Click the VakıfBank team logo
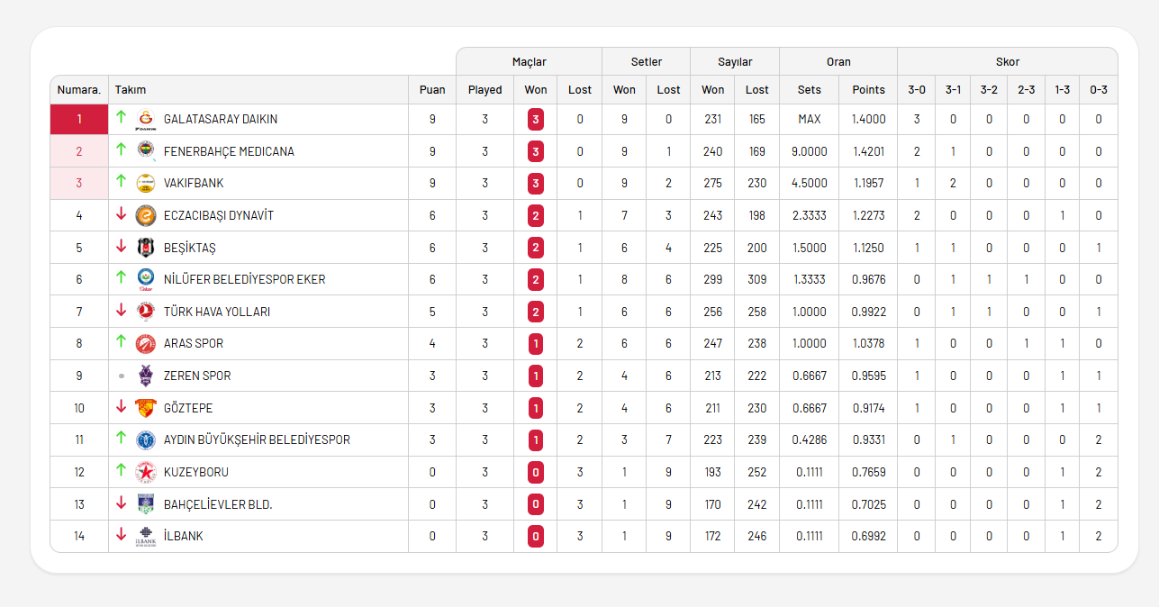 click(x=145, y=184)
